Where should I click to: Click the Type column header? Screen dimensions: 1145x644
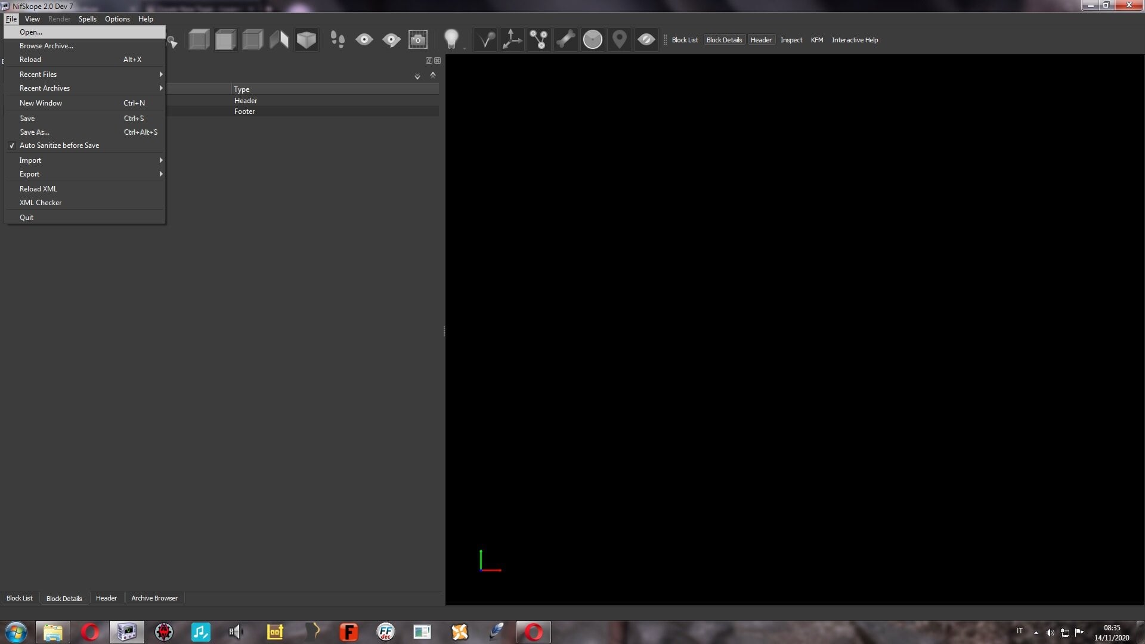pos(335,89)
